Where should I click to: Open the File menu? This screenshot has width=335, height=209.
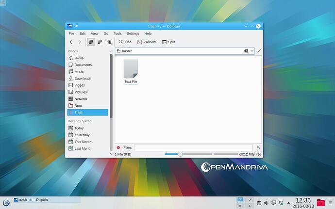coord(71,33)
